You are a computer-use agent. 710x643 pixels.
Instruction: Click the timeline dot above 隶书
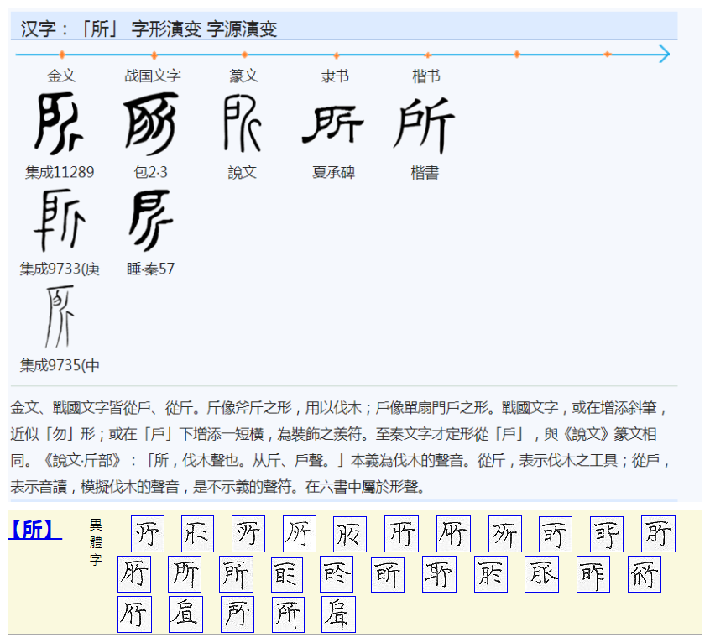tap(336, 55)
